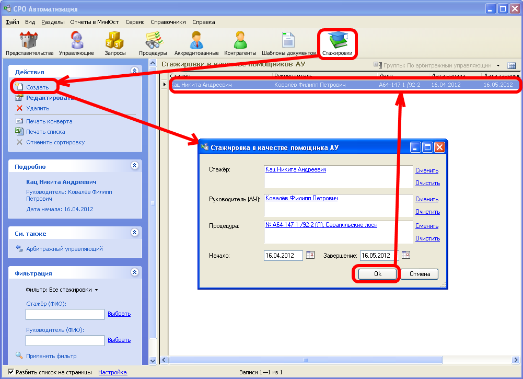Image resolution: width=523 pixels, height=379 pixels.
Task: Open calendar picker next to Начало date
Action: point(310,255)
